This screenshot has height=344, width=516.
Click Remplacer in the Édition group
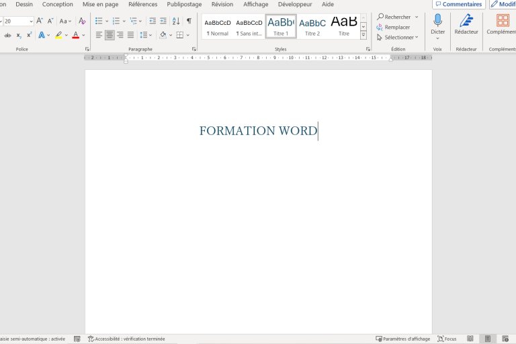click(393, 27)
